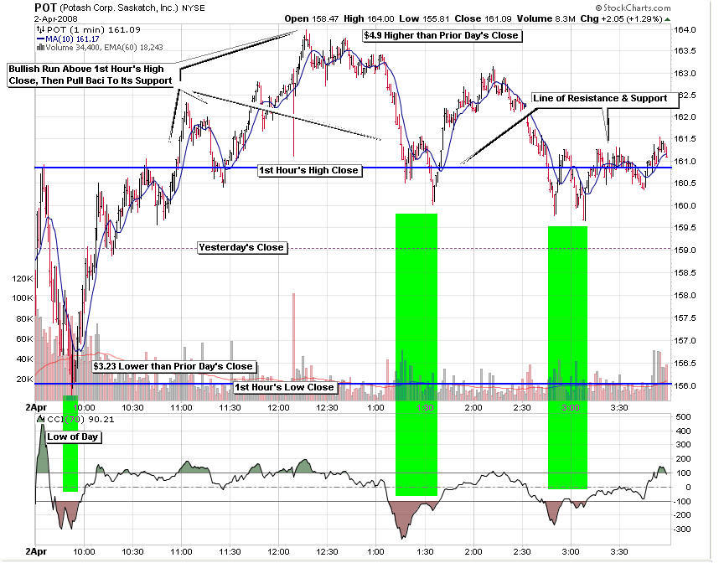The height and width of the screenshot is (563, 719).
Task: Click the 12:00 time label under the CCI panel
Action: click(278, 551)
